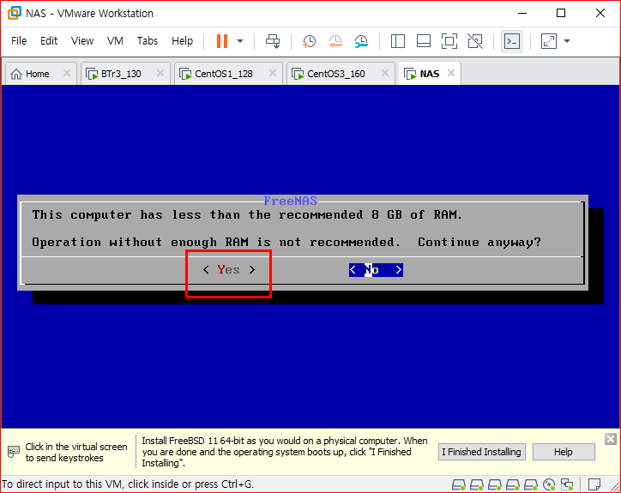Enter full screen mode icon
The height and width of the screenshot is (493, 621).
[x=449, y=41]
